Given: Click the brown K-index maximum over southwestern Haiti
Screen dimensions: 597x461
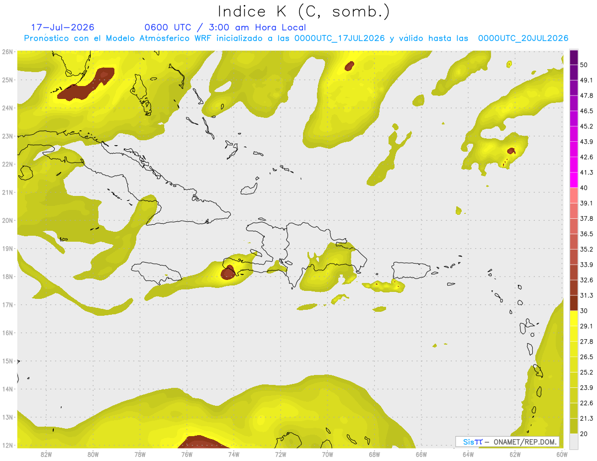Looking at the screenshot, I should click(x=228, y=273).
